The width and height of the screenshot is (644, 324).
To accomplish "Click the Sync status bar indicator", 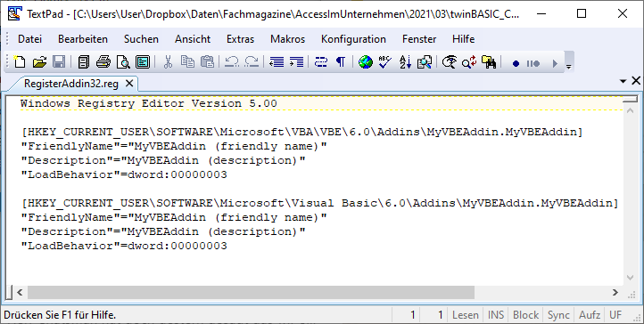I will pos(558,315).
